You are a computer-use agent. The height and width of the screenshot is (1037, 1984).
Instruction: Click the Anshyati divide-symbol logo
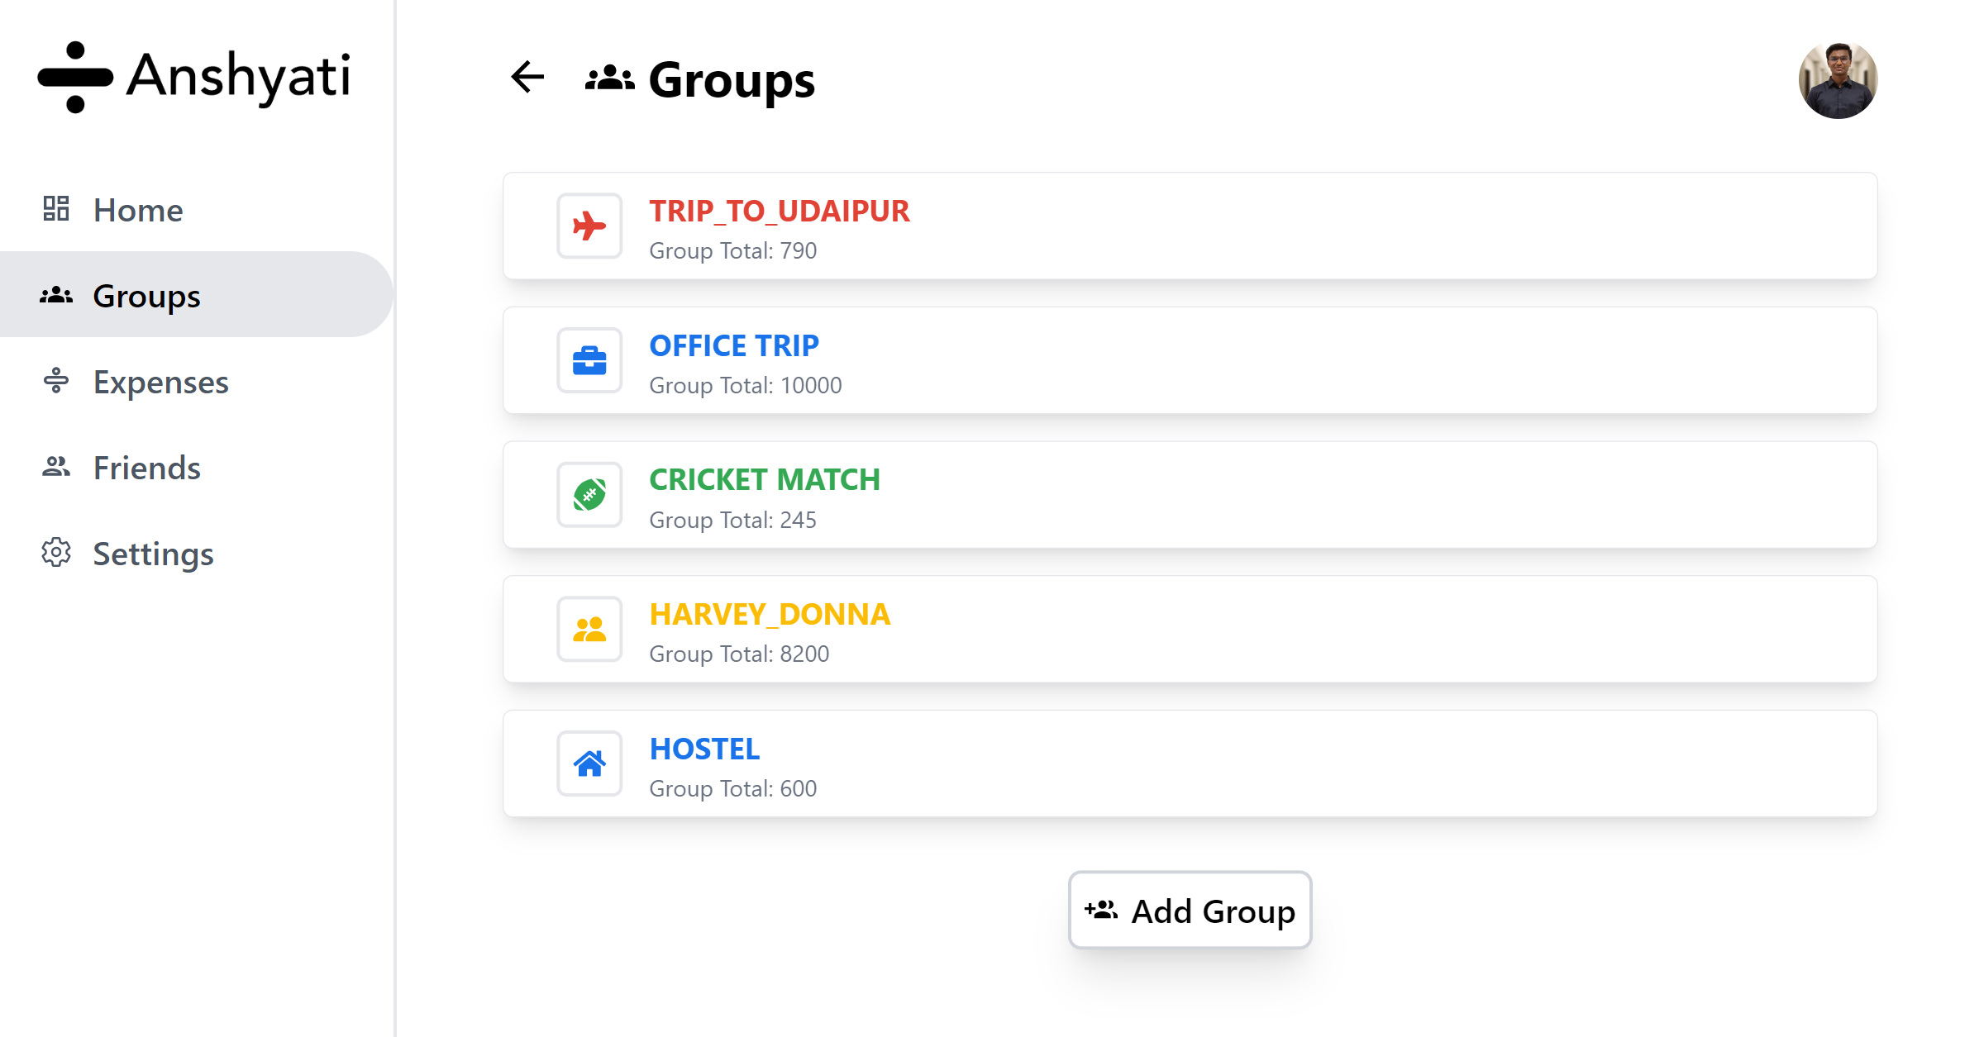coord(75,77)
